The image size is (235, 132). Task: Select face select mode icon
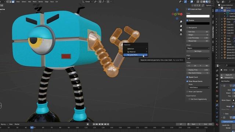click(x=13, y=1)
